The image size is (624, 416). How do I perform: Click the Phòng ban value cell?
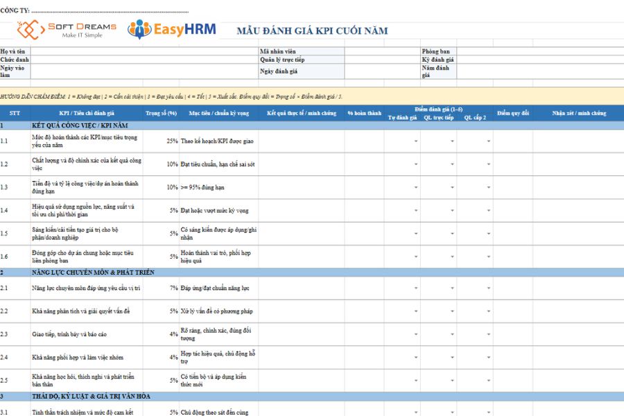pyautogui.click(x=540, y=51)
